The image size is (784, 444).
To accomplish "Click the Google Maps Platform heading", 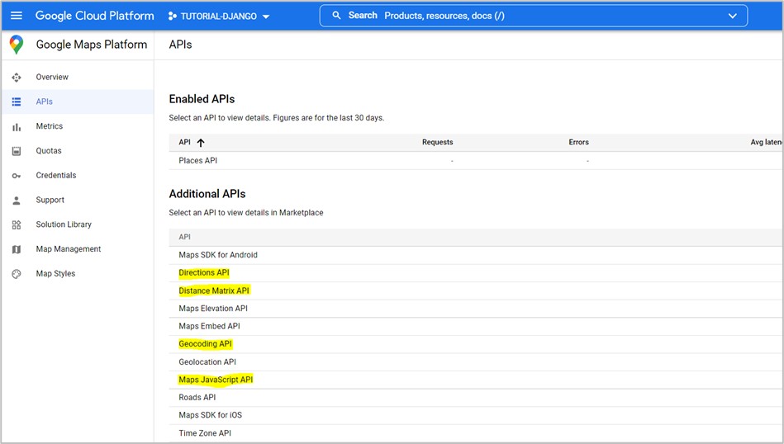I will 92,45.
